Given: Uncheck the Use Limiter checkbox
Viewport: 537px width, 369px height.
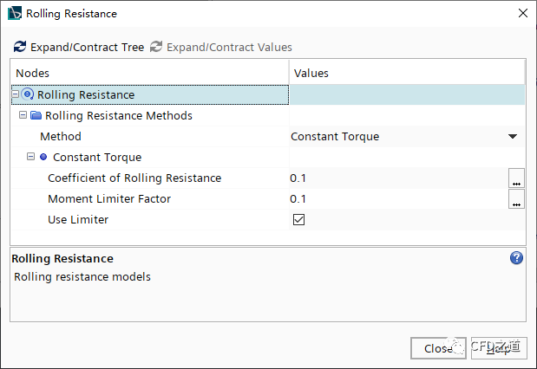Looking at the screenshot, I should (x=298, y=220).
